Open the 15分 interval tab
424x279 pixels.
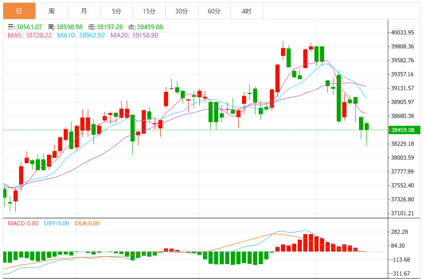(x=149, y=11)
